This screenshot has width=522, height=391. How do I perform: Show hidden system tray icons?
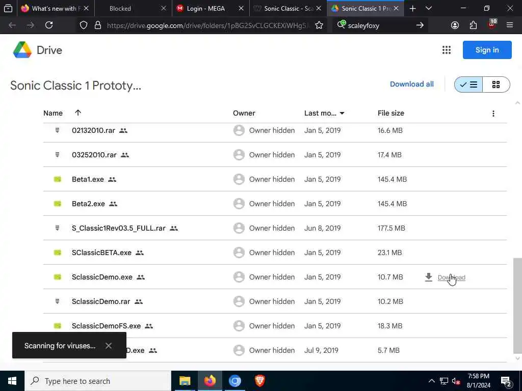click(431, 381)
